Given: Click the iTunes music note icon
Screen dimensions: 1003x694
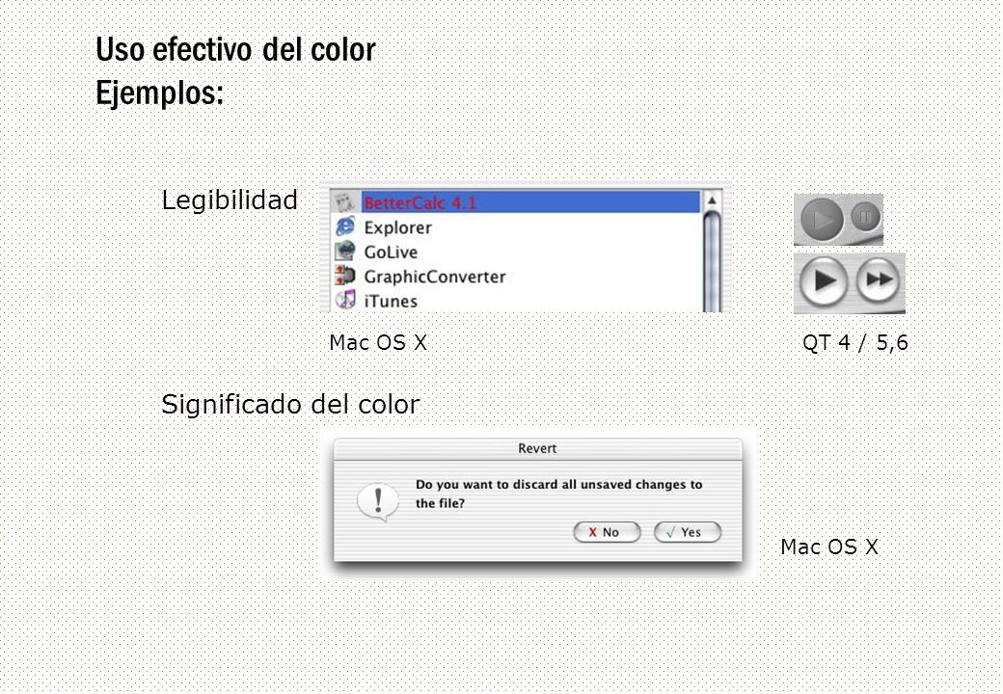Looking at the screenshot, I should (345, 300).
